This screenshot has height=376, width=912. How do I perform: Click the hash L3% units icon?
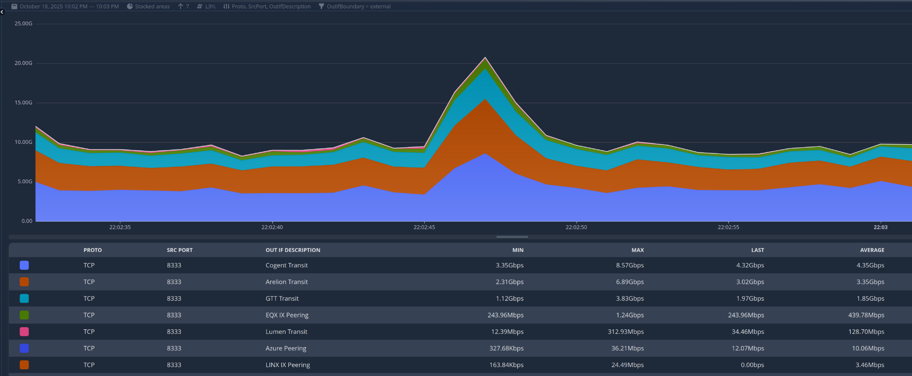200,6
